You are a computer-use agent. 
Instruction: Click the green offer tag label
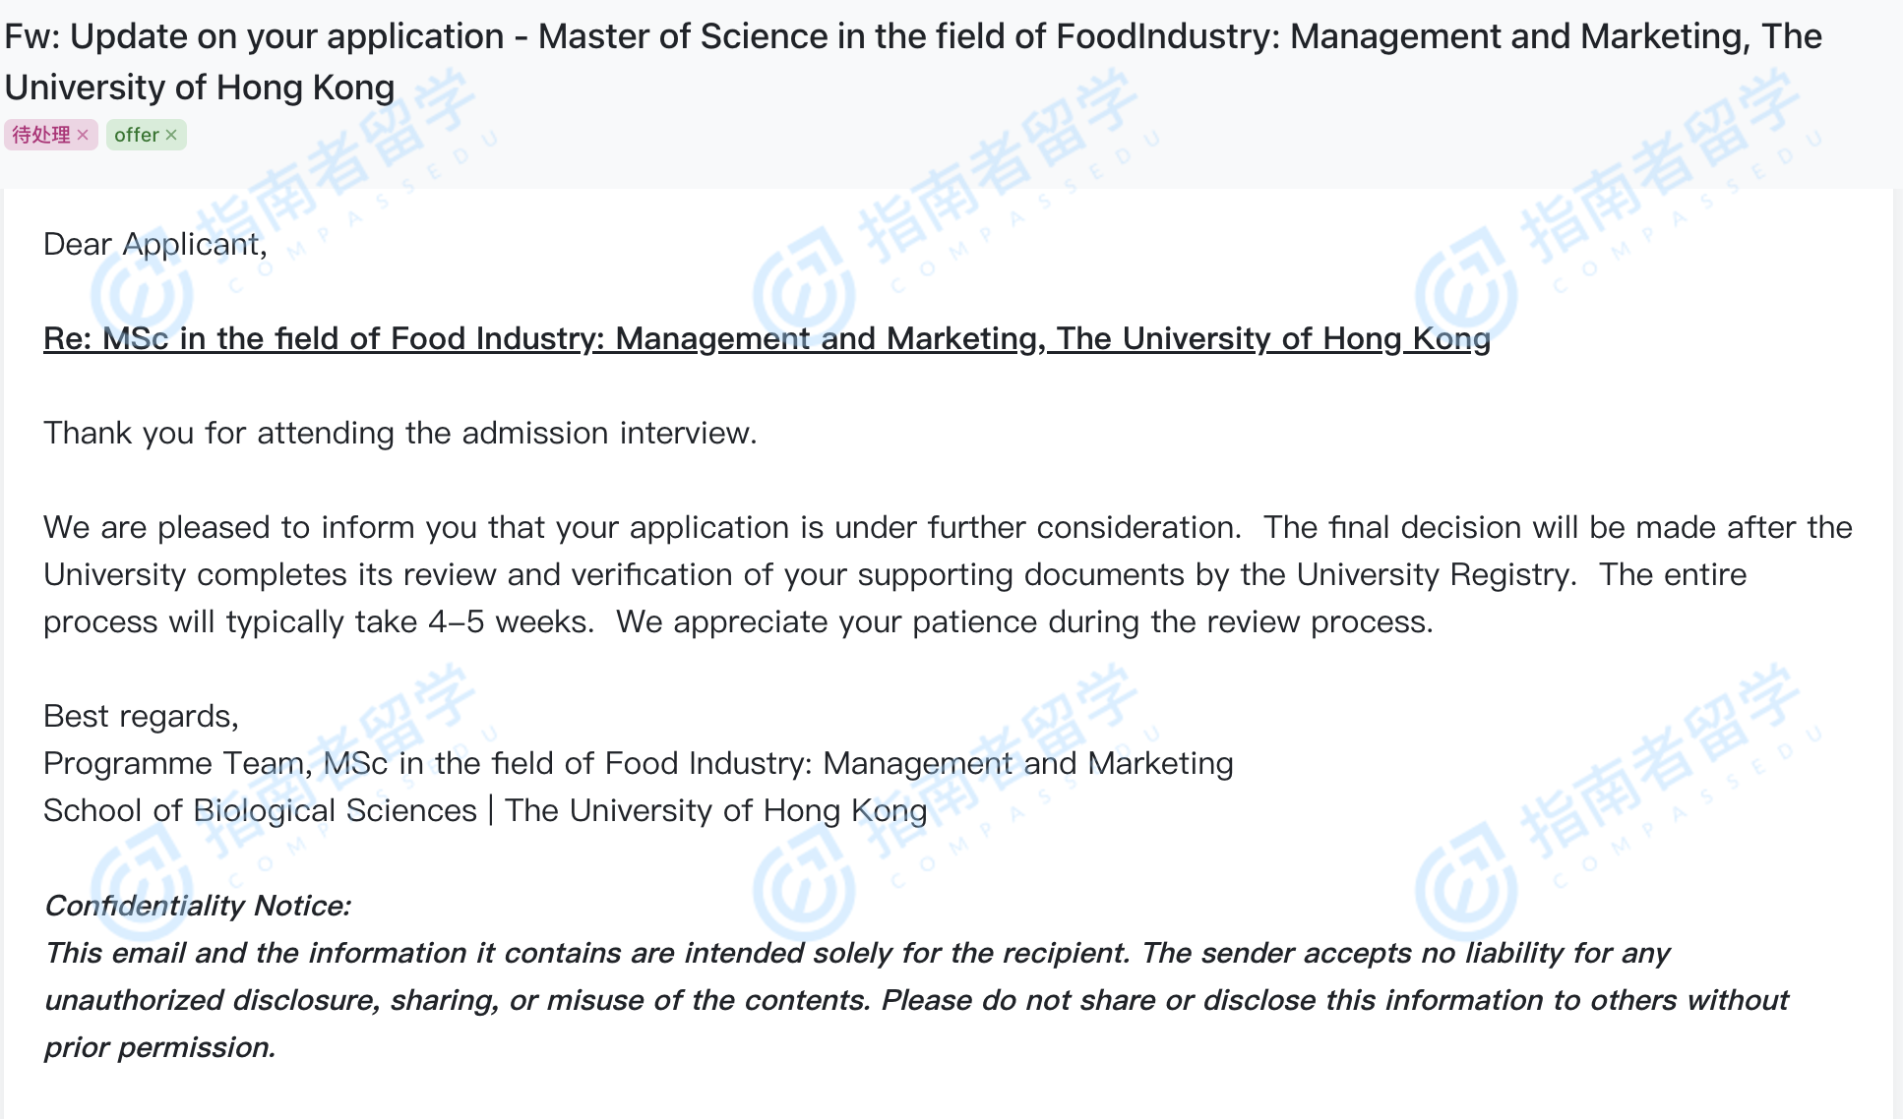click(136, 135)
